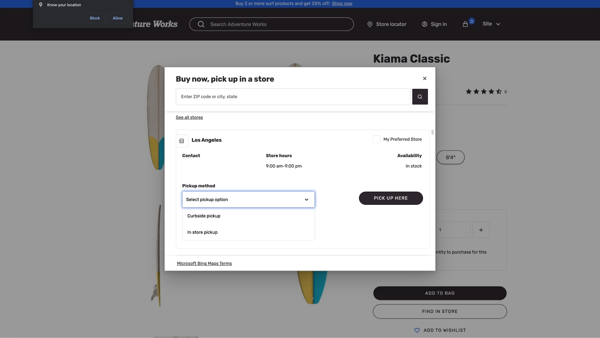Select Curbside pickup option
This screenshot has height=338, width=600.
204,216
